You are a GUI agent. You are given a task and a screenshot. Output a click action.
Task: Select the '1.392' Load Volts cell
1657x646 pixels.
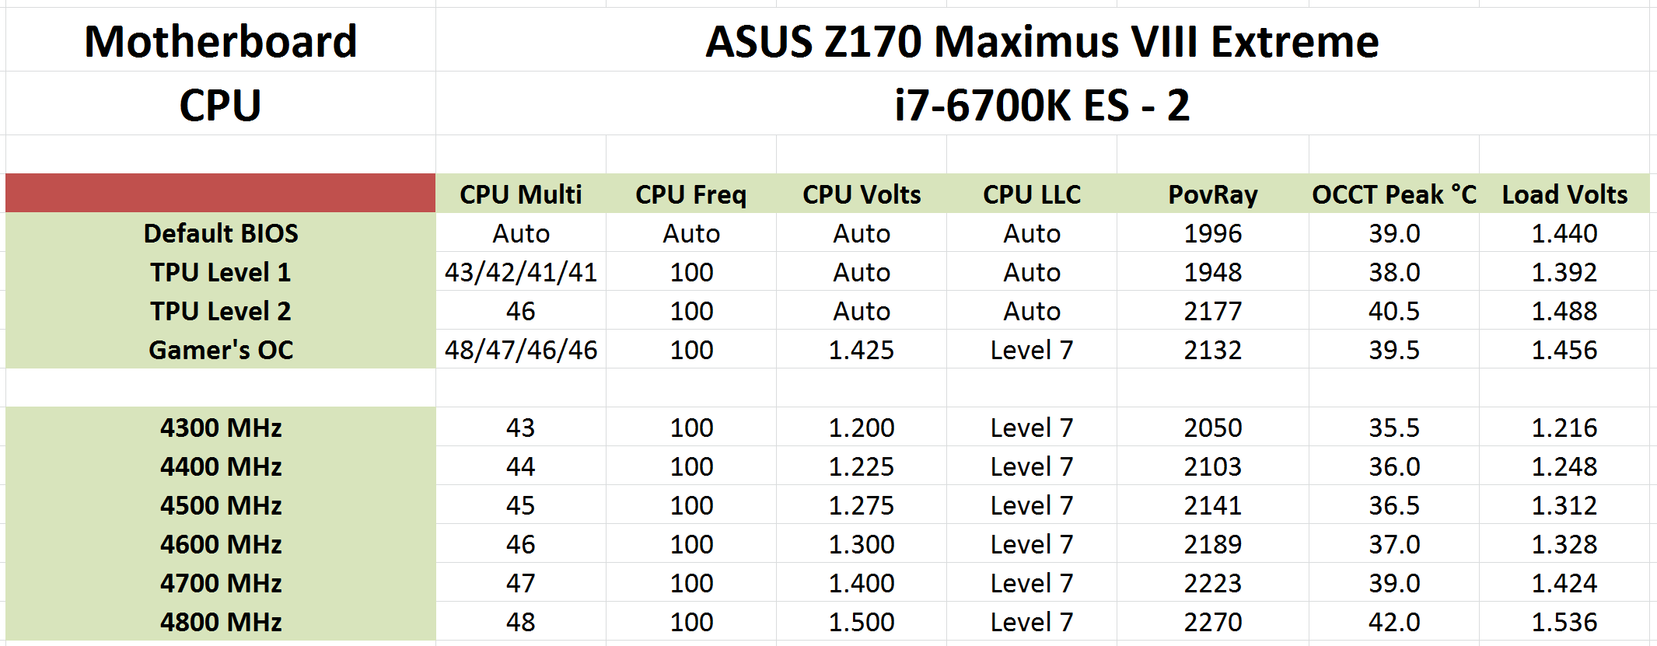coord(1564,271)
